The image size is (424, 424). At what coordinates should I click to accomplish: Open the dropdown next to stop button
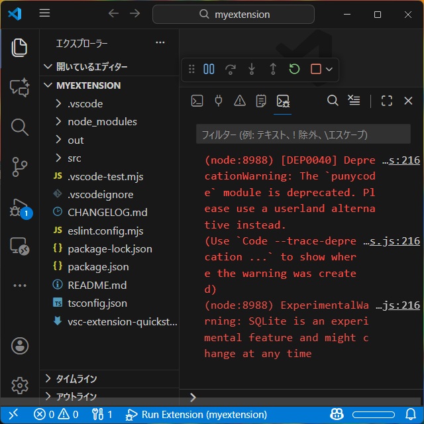coord(329,69)
